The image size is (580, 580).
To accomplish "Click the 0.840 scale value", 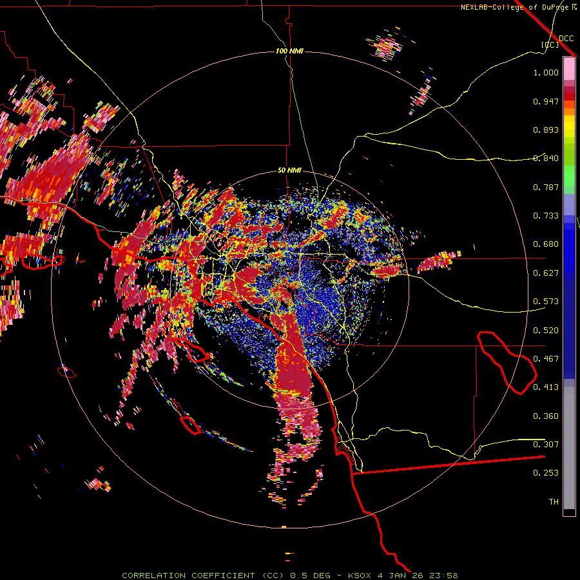I will 546,159.
